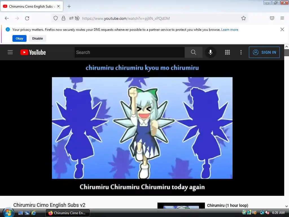Image resolution: width=289 pixels, height=217 pixels.
Task: Submit search with the magnifier button
Action: click(x=193, y=52)
